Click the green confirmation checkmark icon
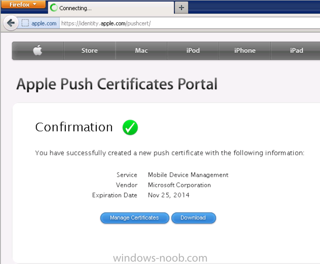This screenshot has width=320, height=264. 130,127
